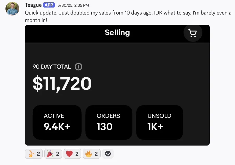Click the 130 orders count number
This screenshot has height=165, width=235.
point(104,127)
